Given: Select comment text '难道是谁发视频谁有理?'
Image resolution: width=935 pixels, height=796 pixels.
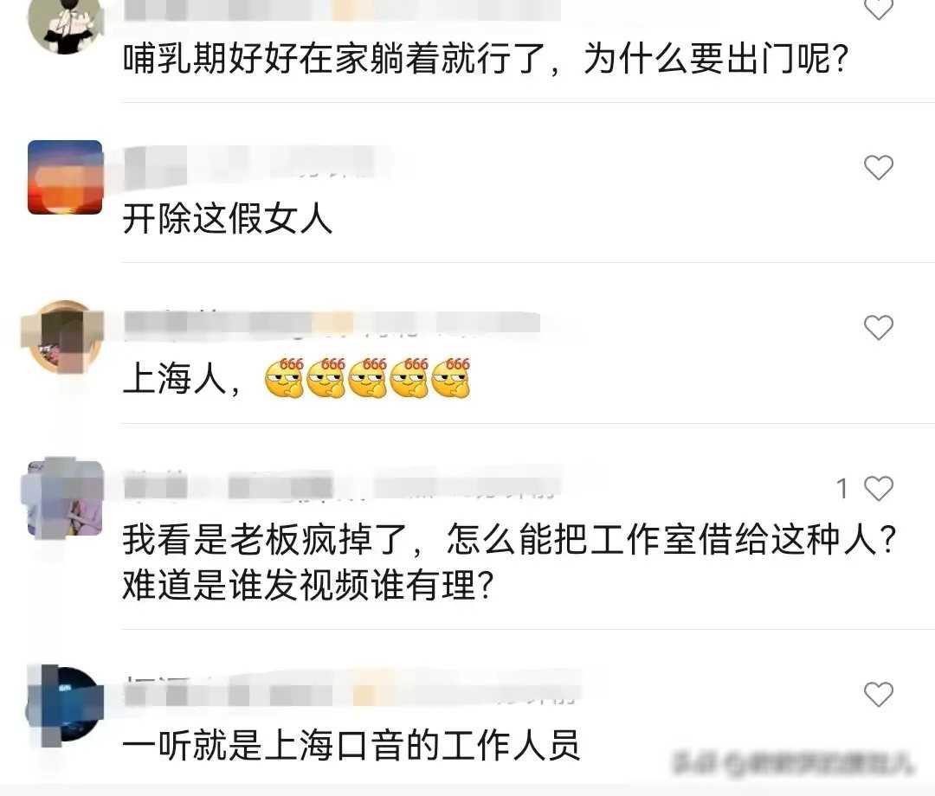Looking at the screenshot, I should click(308, 585).
